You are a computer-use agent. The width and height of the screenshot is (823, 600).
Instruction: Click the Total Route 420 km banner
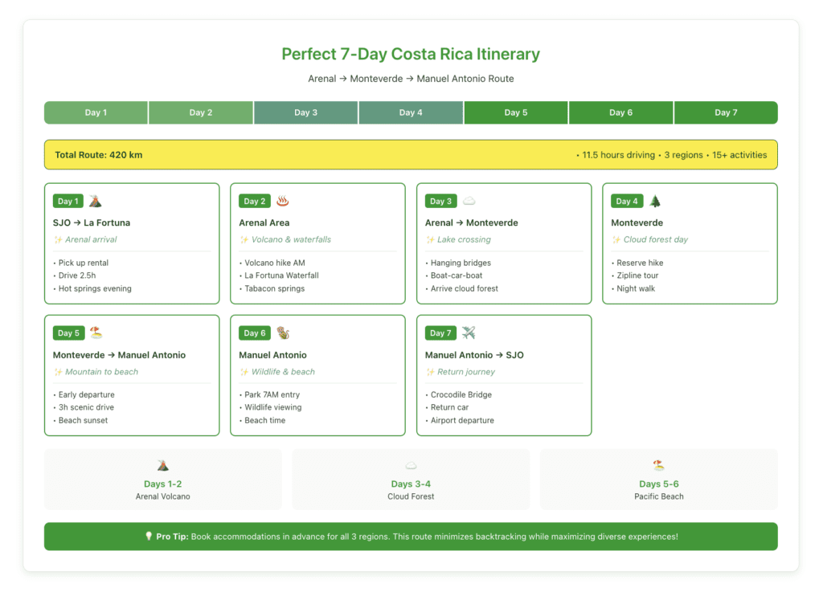tap(411, 154)
